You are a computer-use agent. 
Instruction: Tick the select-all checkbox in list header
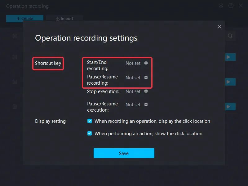coord(15,36)
